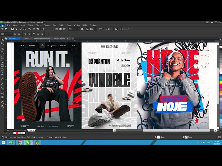Select the Drop Shadow tool
Viewport: 222px width, 166px height.
(x=2, y=93)
